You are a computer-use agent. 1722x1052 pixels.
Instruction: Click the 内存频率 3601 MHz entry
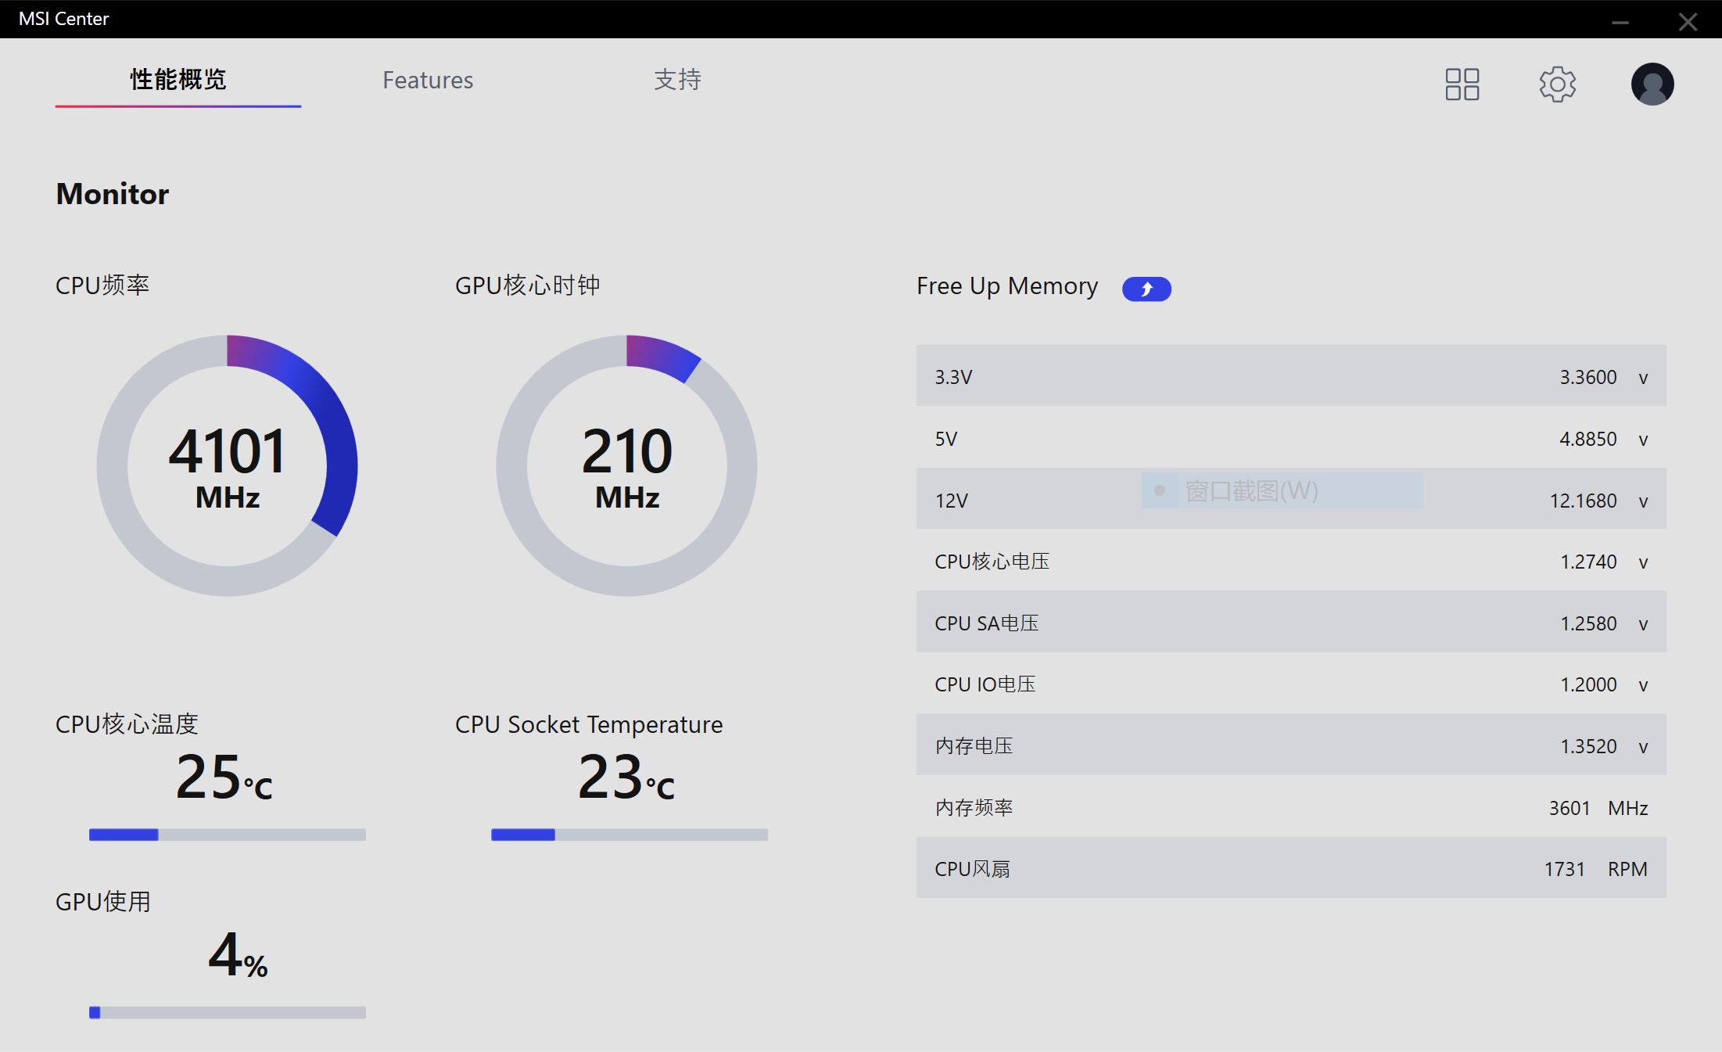pos(1290,807)
